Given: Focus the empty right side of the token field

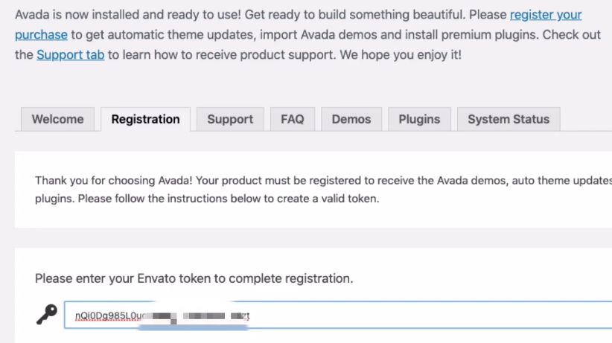Looking at the screenshot, I should [x=447, y=316].
